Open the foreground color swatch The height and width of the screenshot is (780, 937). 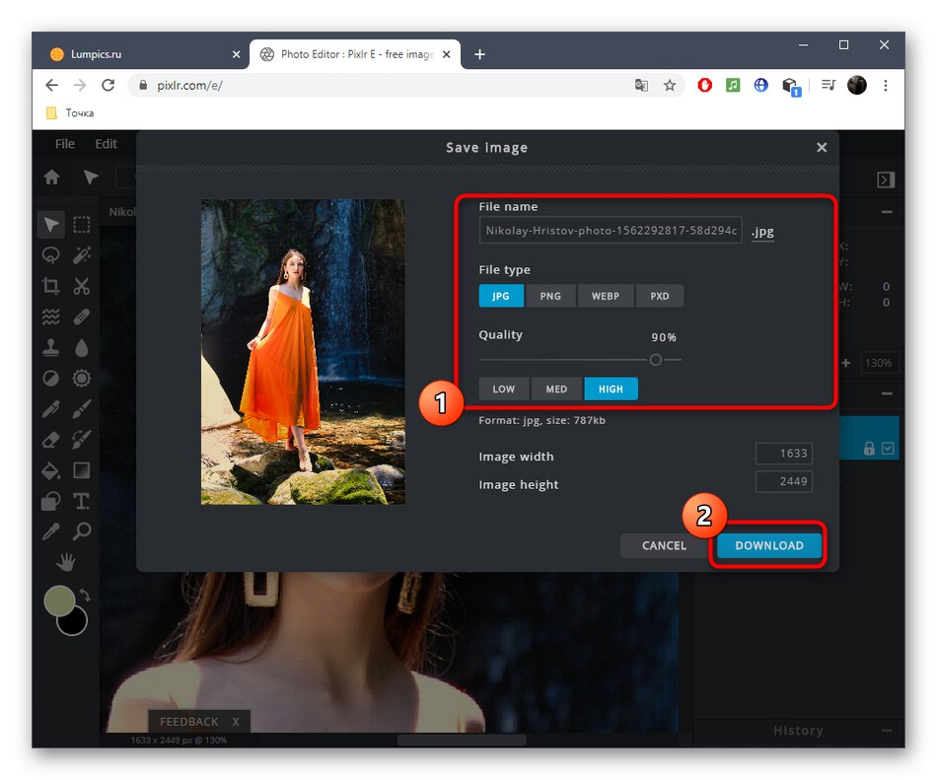coord(58,599)
